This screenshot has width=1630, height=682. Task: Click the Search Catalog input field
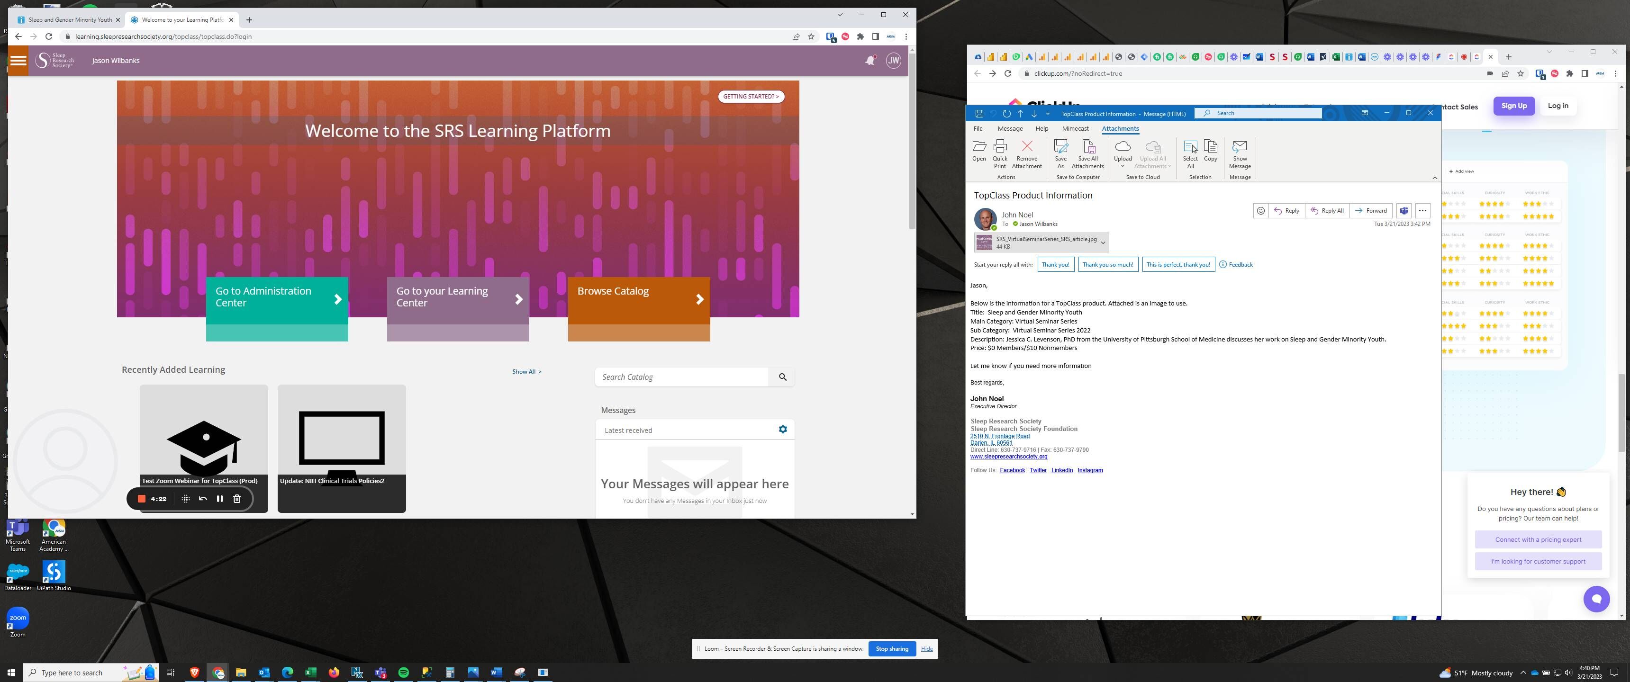click(681, 377)
